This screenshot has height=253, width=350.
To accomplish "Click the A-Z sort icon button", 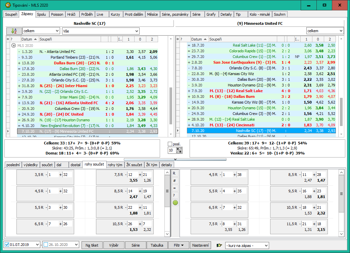I will coord(14,31).
